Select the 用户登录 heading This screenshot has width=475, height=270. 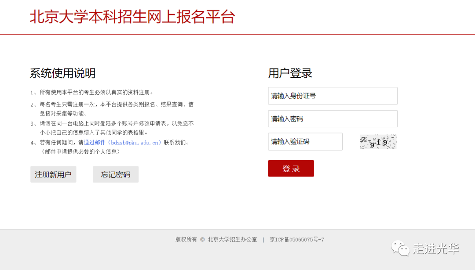[x=290, y=73]
